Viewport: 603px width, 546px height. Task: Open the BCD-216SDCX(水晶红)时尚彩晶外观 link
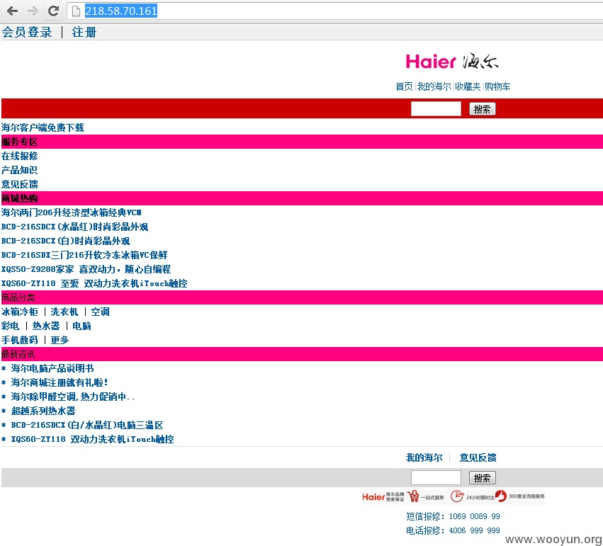74,227
